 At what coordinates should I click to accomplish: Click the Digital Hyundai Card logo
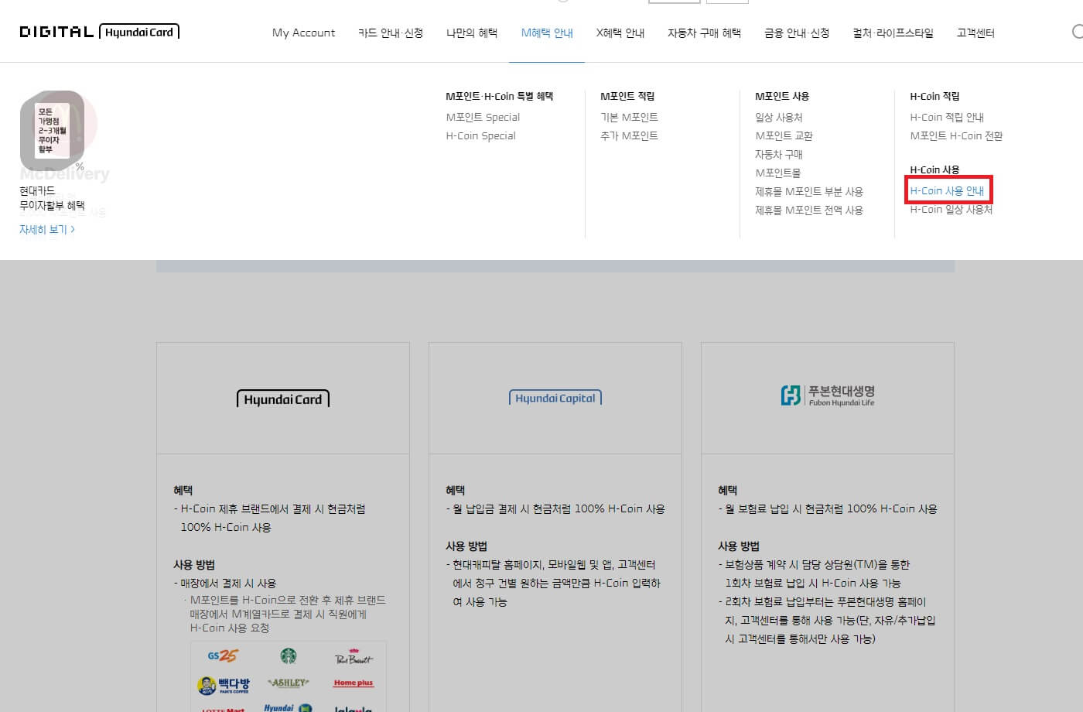tap(99, 32)
